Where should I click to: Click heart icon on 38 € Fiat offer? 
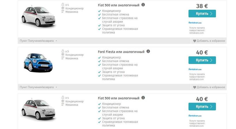point(195,41)
